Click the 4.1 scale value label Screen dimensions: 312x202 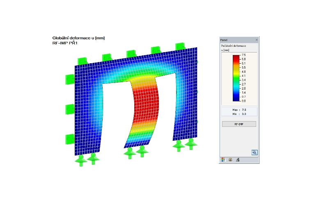click(x=244, y=76)
